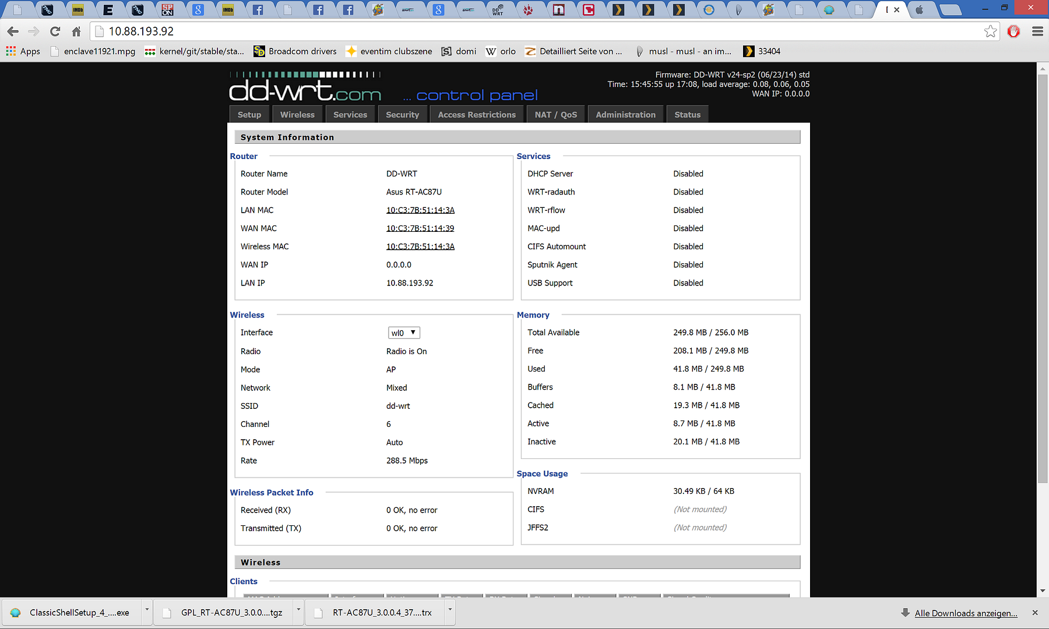Click the browser back arrow
This screenshot has width=1049, height=629.
coord(13,31)
